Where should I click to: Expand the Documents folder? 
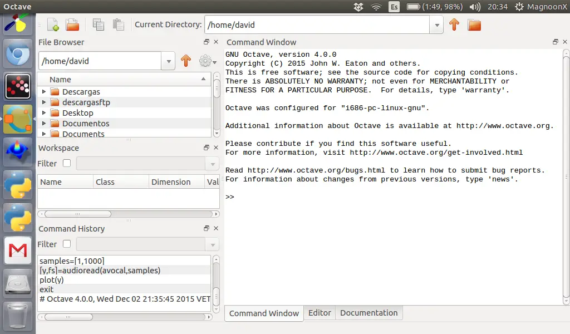(44, 134)
